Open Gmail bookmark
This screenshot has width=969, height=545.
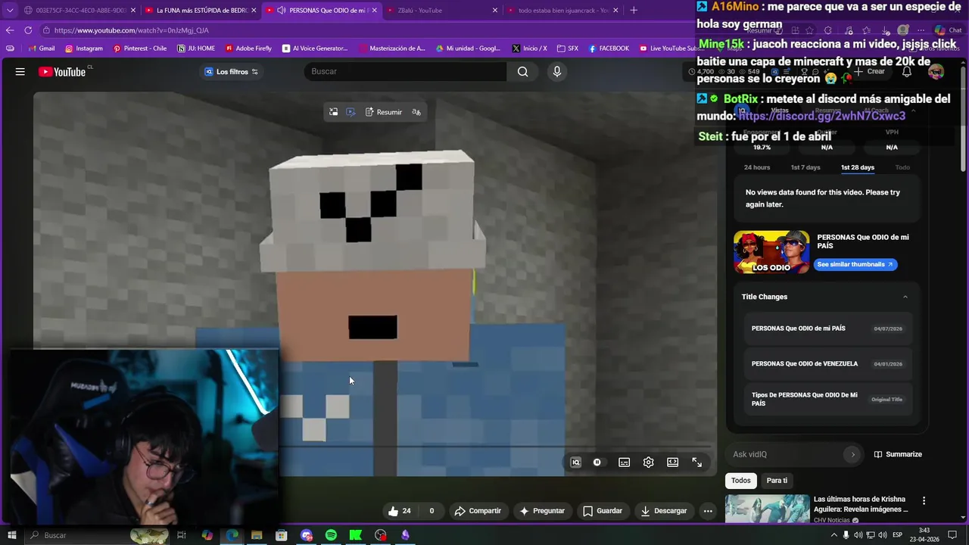point(41,48)
